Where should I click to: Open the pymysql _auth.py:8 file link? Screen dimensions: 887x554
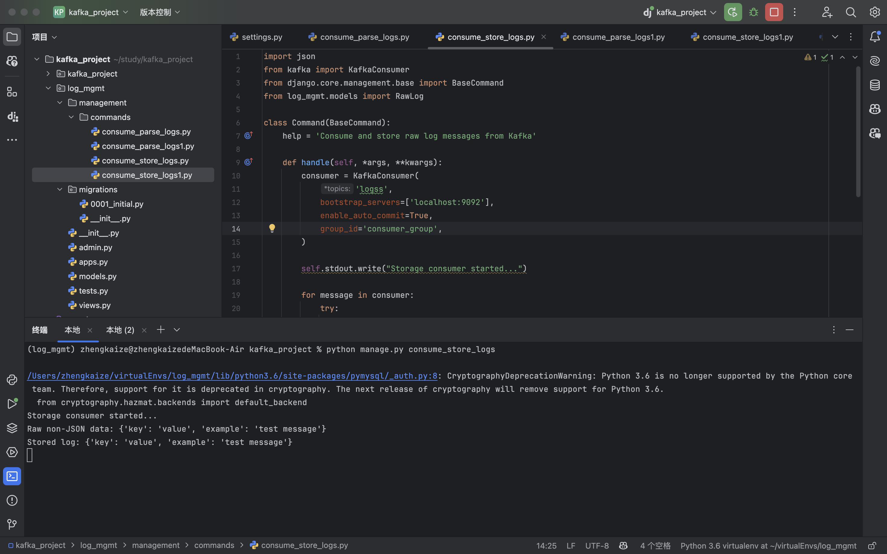pos(232,376)
